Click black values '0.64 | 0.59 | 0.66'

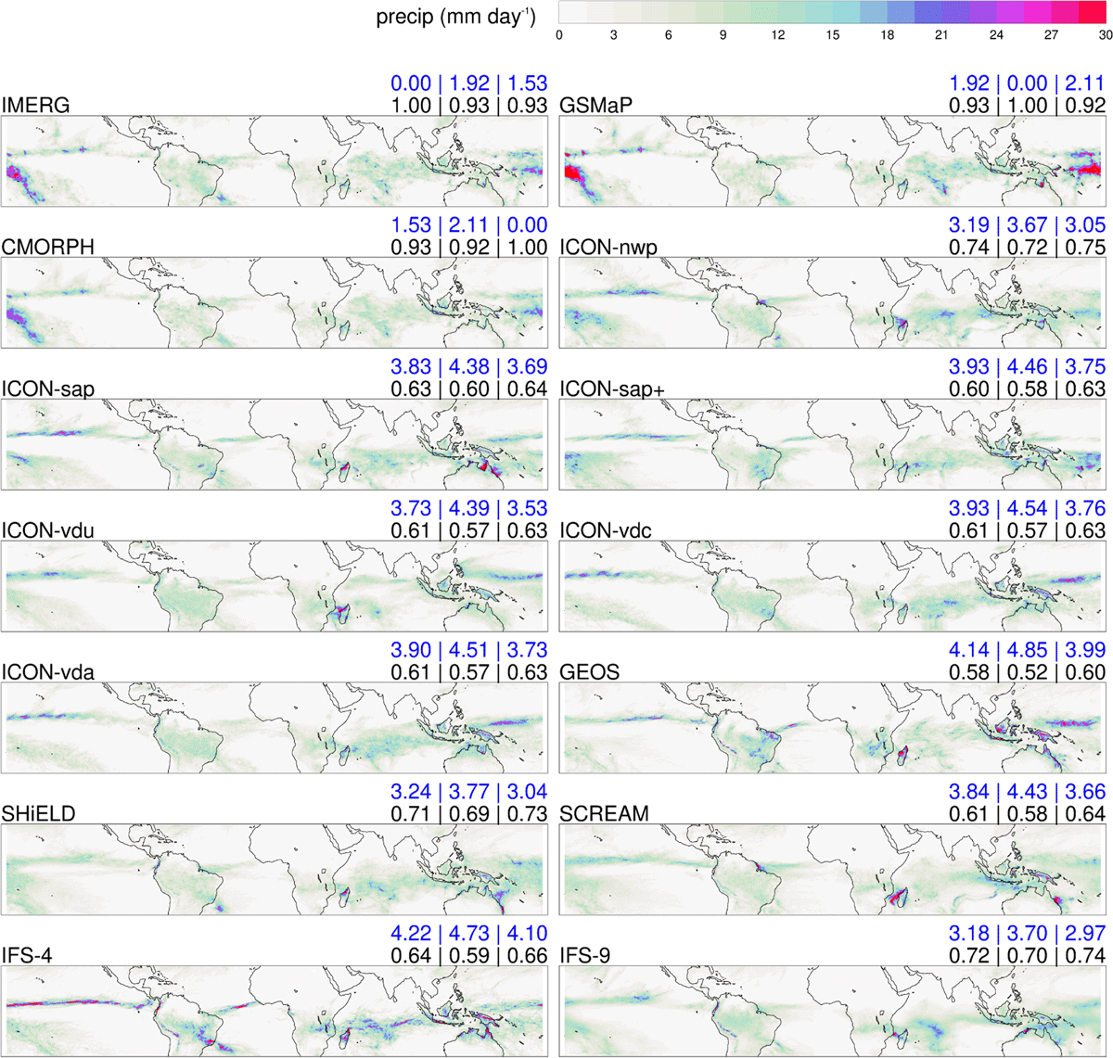469,957
